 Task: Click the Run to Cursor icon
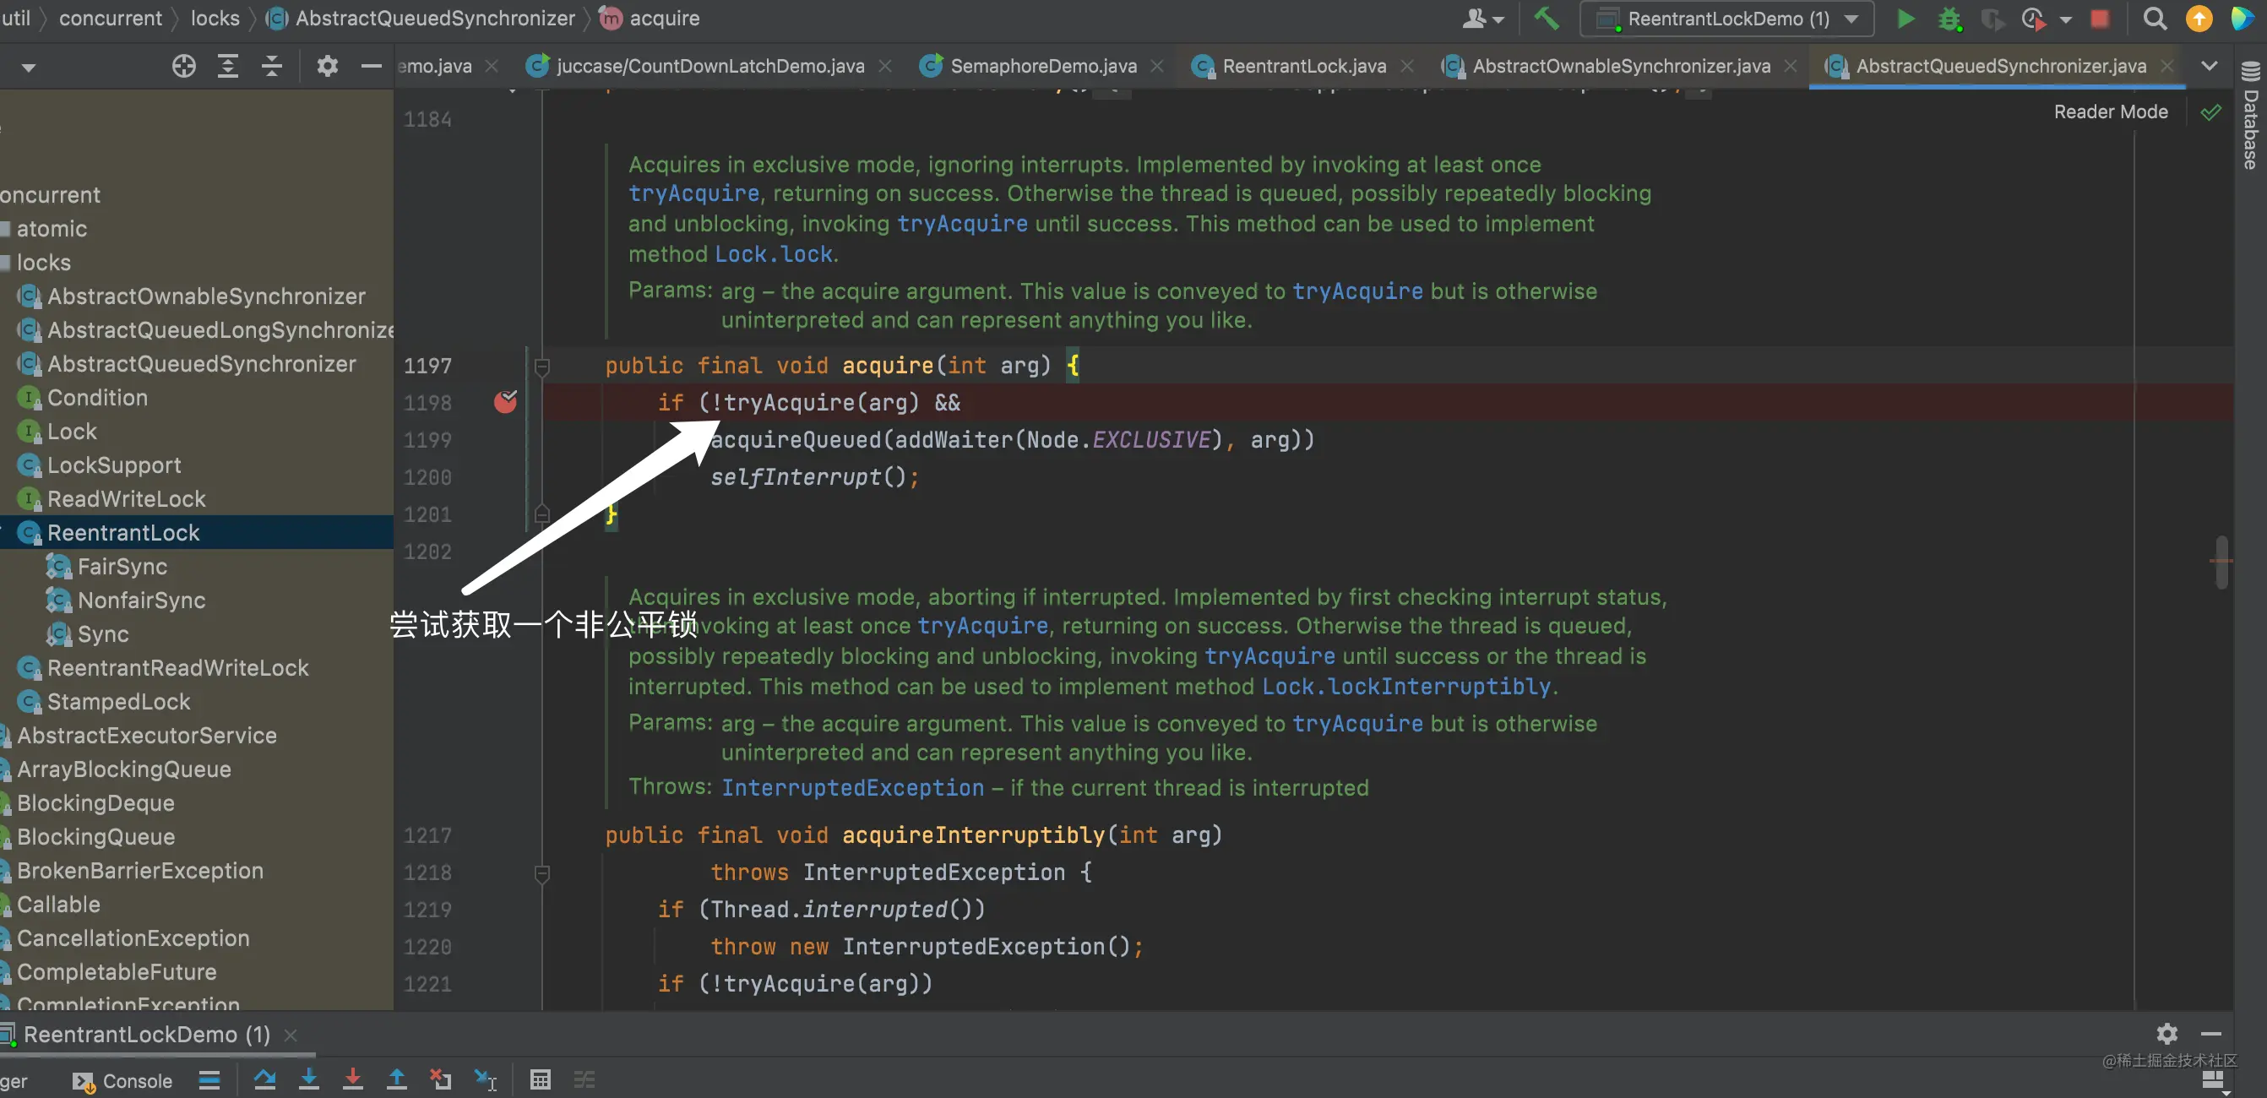click(x=485, y=1079)
